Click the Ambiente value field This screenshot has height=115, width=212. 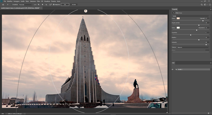click(207, 42)
